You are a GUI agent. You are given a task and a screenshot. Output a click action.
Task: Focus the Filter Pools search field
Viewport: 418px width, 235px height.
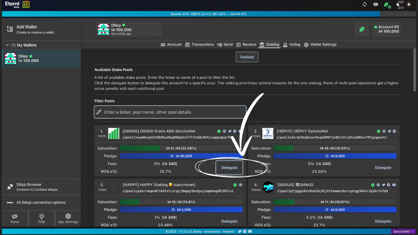170,112
